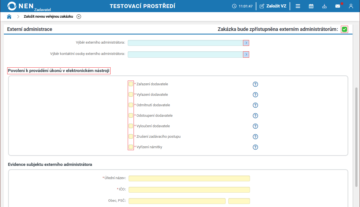Viewport: 360px width, 207px height.
Task: Click the Úřední název input field
Action: pos(189,178)
